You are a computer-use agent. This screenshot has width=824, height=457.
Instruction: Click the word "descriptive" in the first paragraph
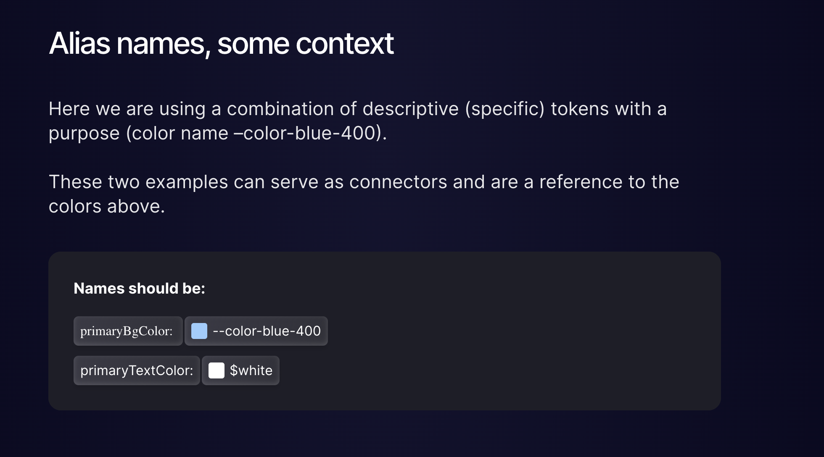(x=410, y=109)
